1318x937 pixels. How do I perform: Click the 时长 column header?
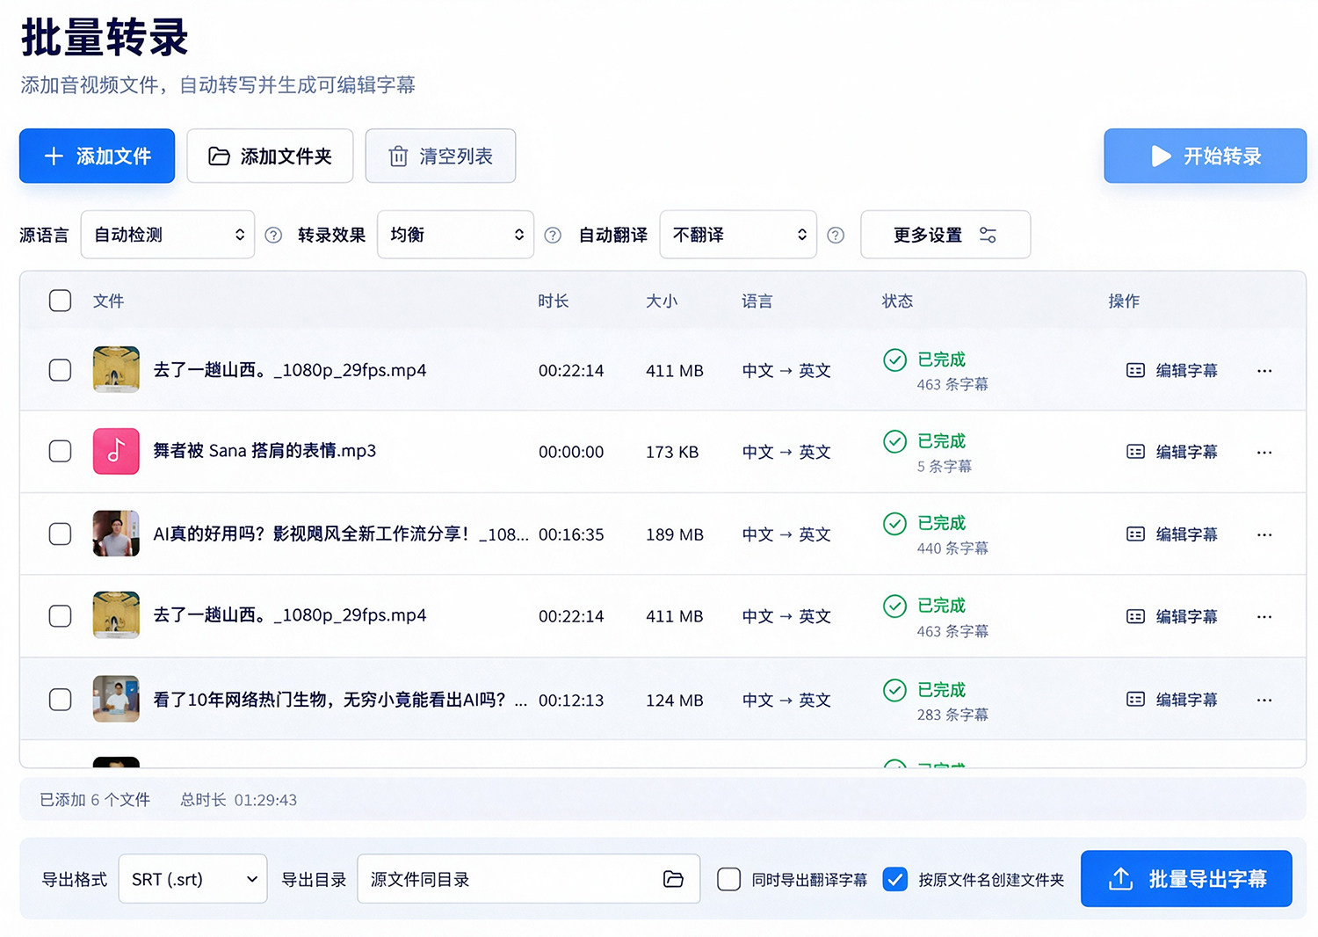coord(554,301)
